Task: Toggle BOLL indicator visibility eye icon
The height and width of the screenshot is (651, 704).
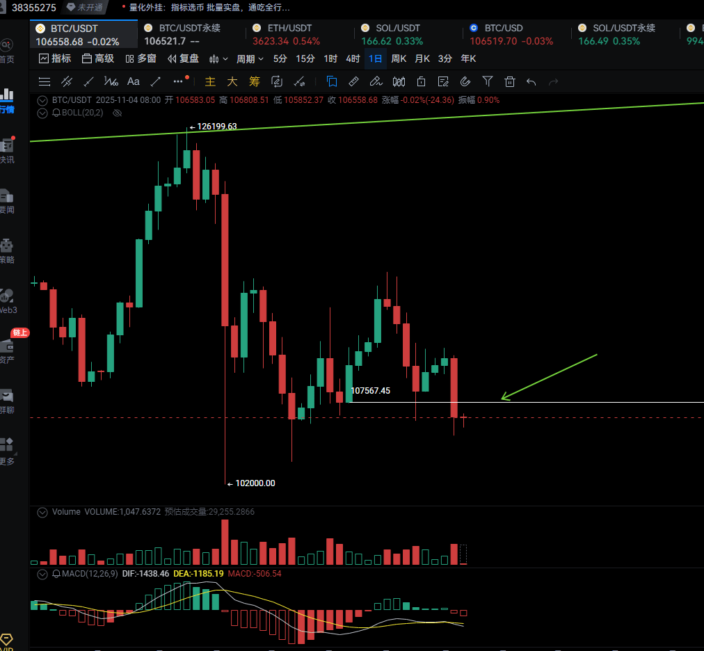Action: coord(117,112)
